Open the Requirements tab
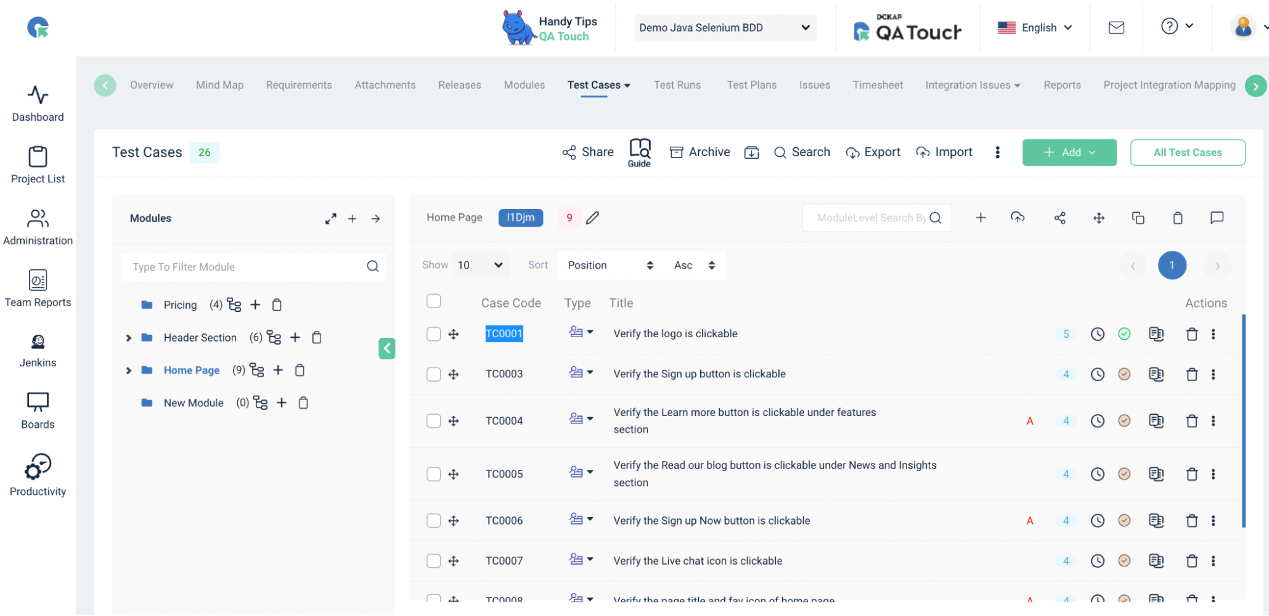 [299, 85]
